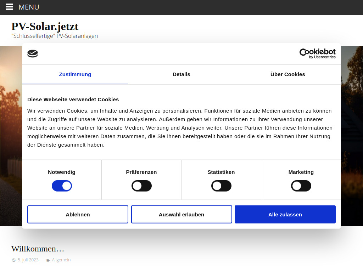Open the Willkommen… post heading

(x=38, y=249)
